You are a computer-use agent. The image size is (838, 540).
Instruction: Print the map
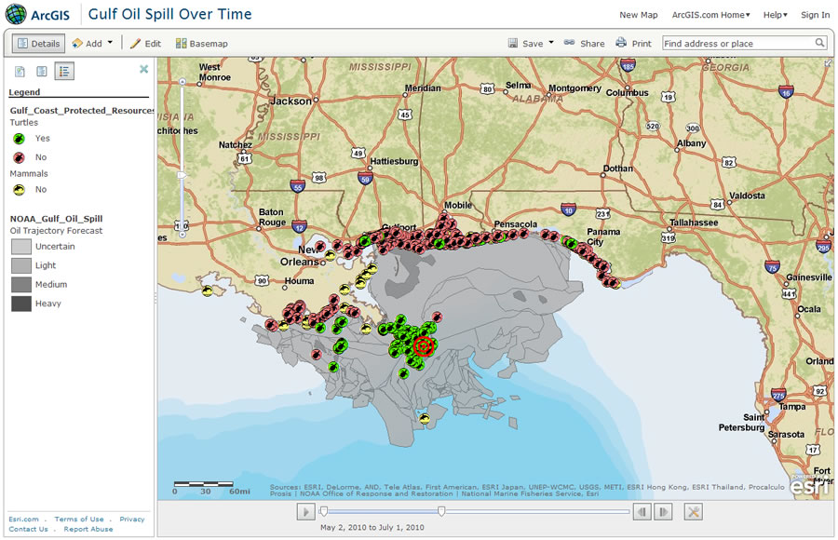click(633, 44)
